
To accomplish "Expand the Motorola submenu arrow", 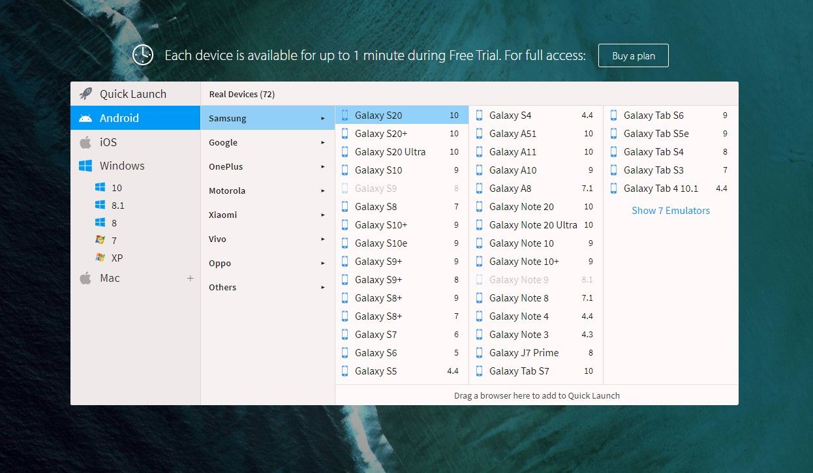I will click(x=323, y=191).
